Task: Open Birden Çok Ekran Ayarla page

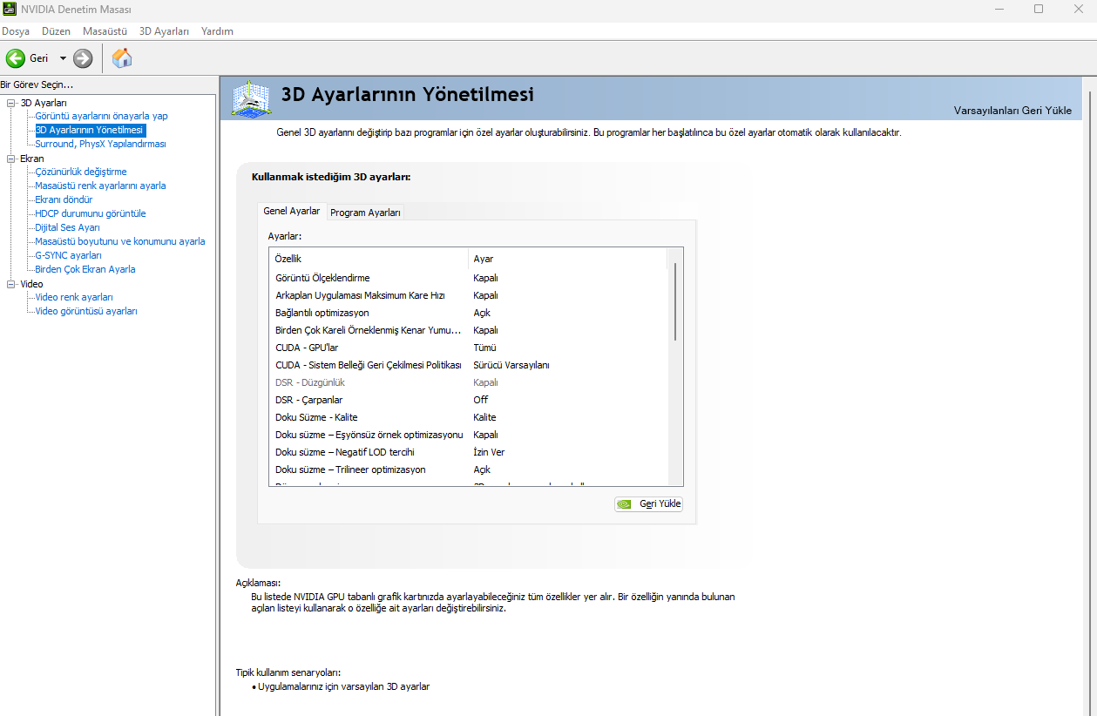Action: tap(85, 269)
